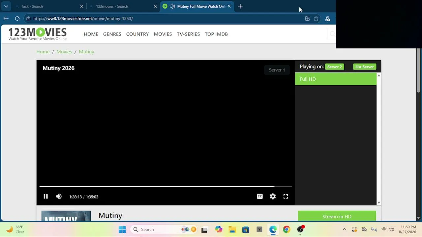Screen dimensions: 422x237
Task: Follow the Home breadcrumb link
Action: coord(43,52)
